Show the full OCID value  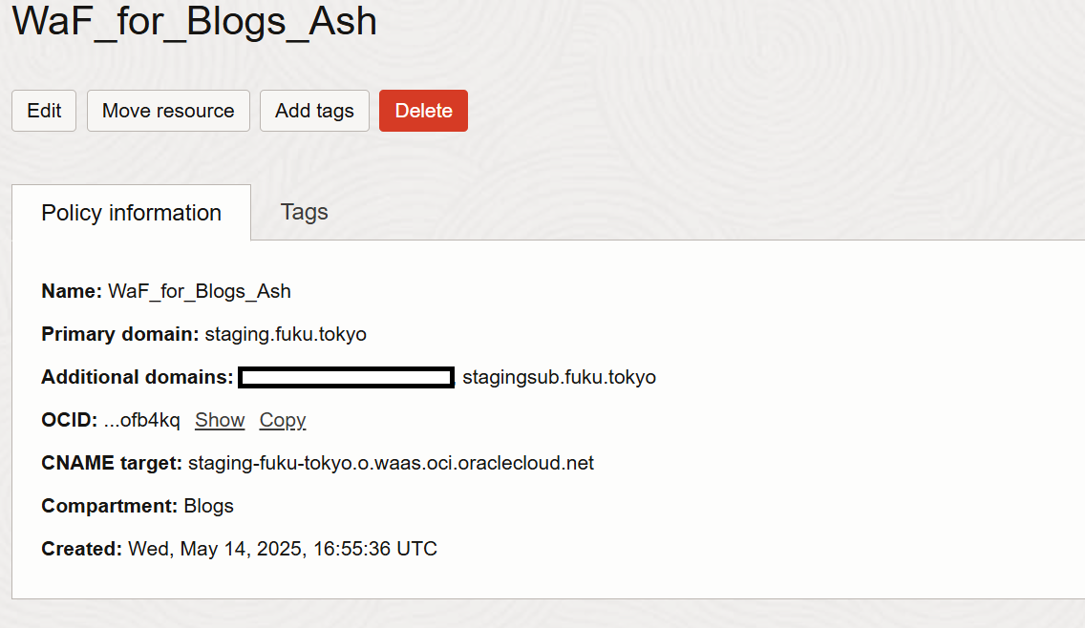[x=220, y=420]
